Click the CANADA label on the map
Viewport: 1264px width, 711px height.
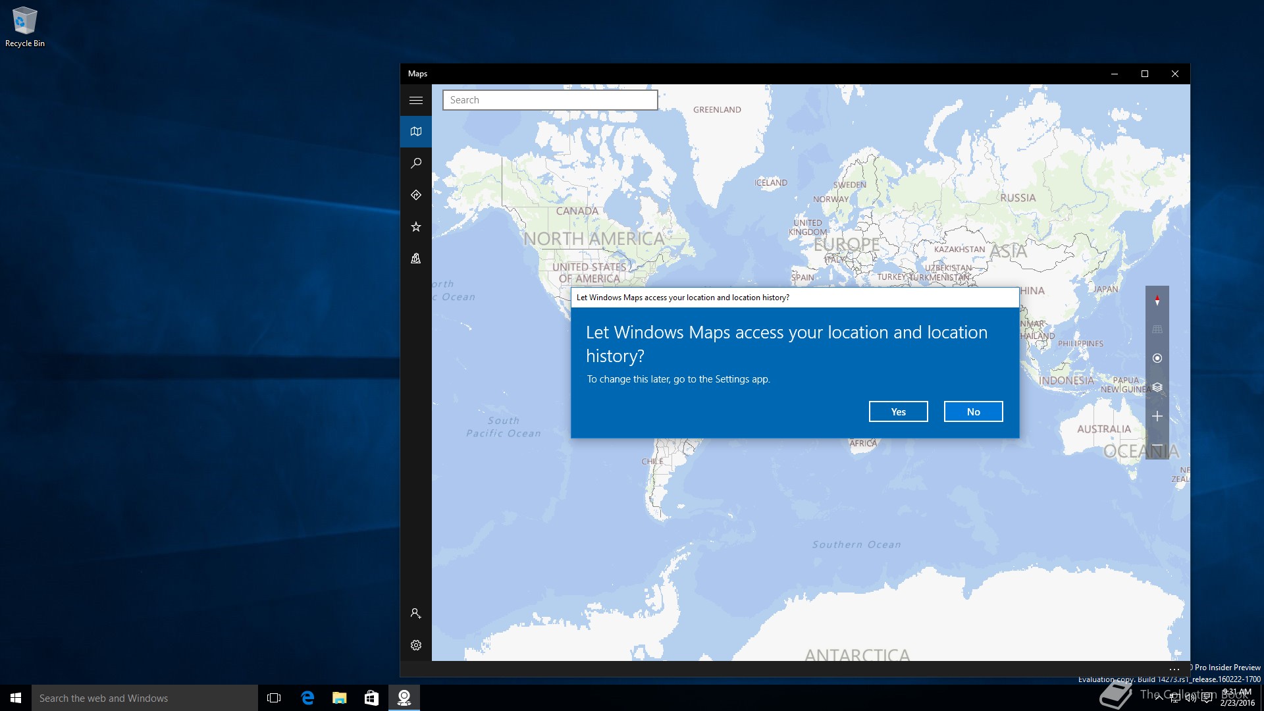[x=577, y=211]
